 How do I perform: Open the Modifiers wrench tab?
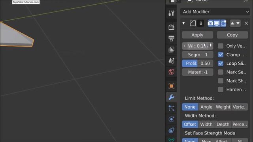click(x=171, y=97)
